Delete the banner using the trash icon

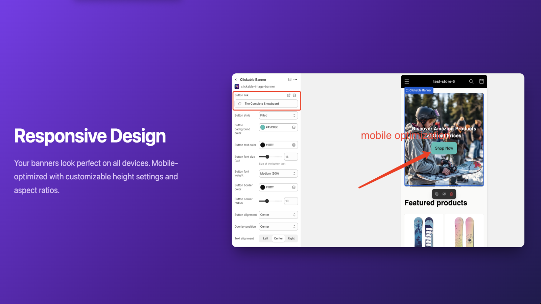[x=451, y=194]
